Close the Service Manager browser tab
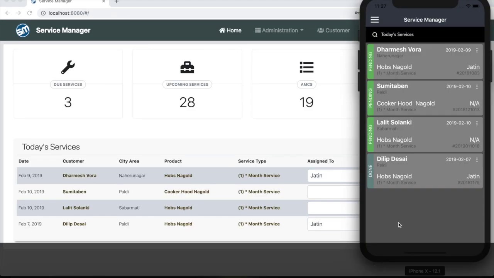 tap(103, 2)
